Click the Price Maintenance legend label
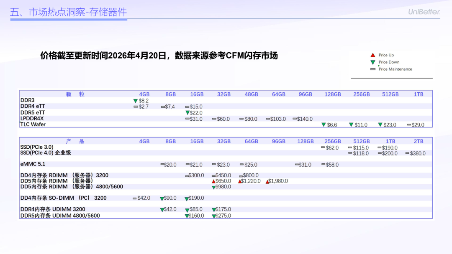Screen dimensions: 452x254 [395, 69]
